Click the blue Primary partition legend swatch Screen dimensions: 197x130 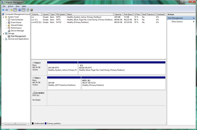(45, 124)
